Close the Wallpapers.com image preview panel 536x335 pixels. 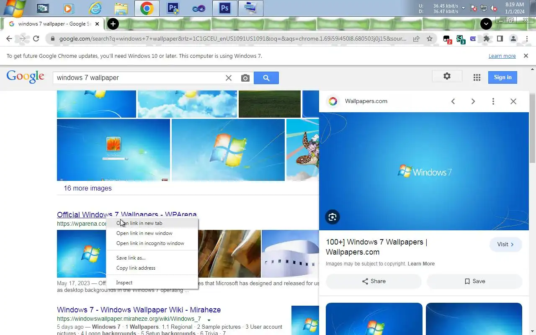[x=513, y=101]
